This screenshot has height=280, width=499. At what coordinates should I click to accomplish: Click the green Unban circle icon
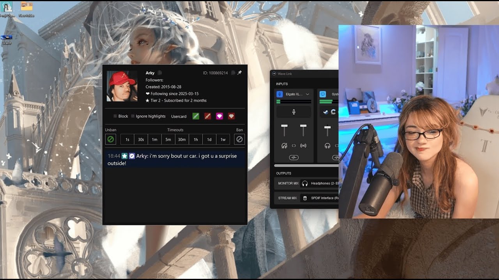coord(111,139)
